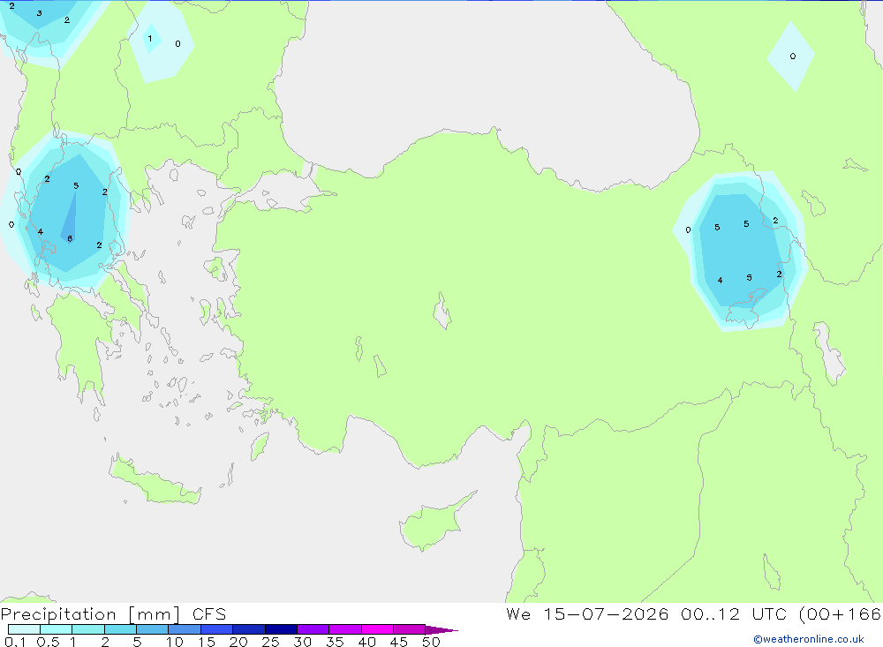Pick the 35–40 mm purple legend swatch
883x647 pixels.
[345, 629]
